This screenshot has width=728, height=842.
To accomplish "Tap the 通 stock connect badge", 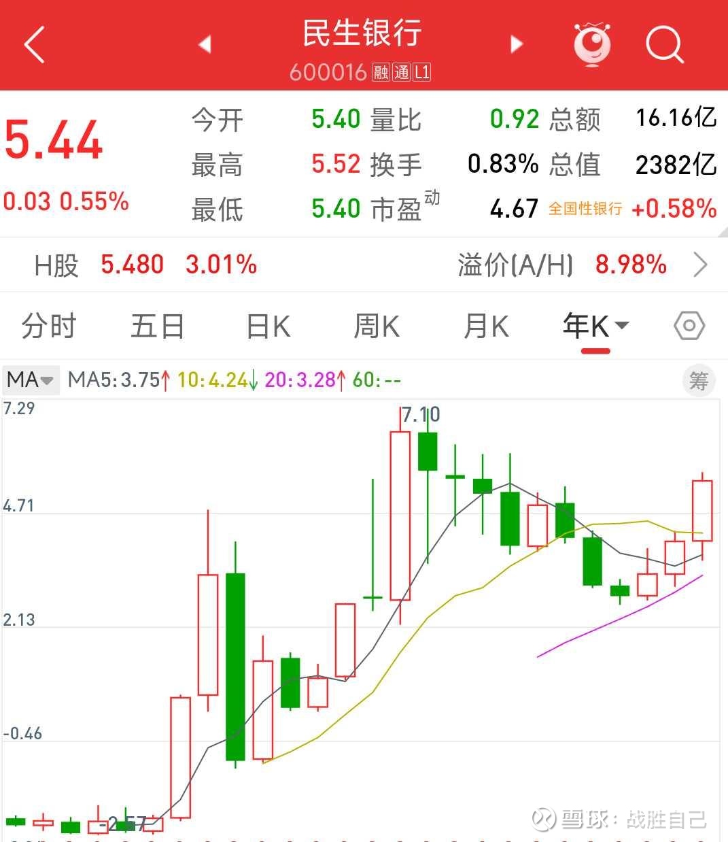I will (402, 72).
